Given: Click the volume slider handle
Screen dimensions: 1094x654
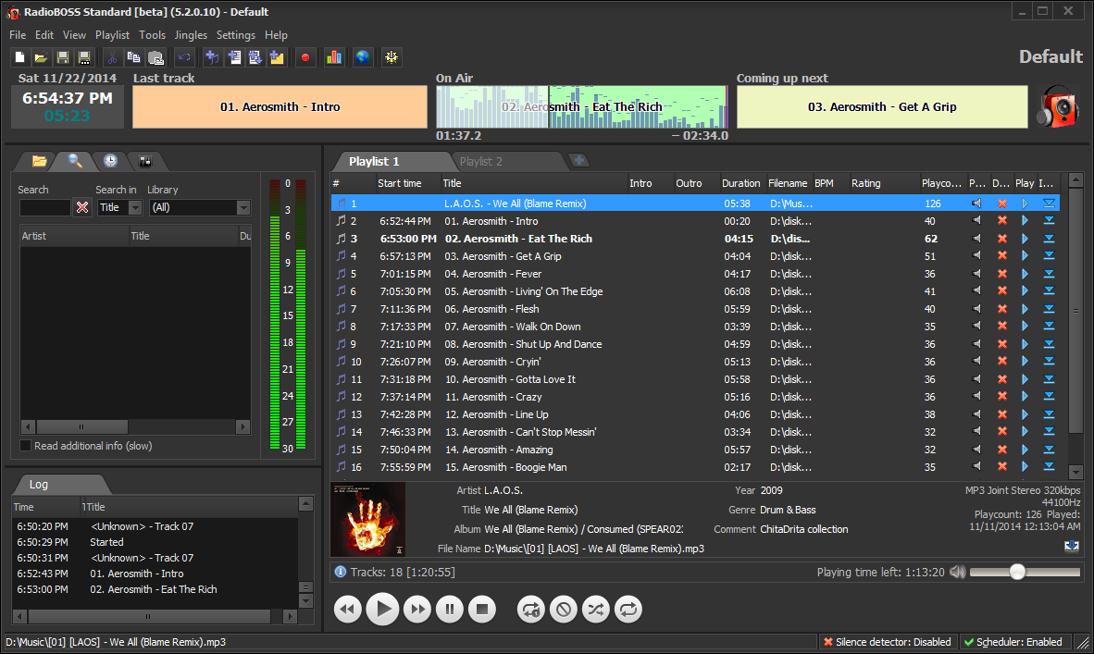Looking at the screenshot, I should point(1017,573).
